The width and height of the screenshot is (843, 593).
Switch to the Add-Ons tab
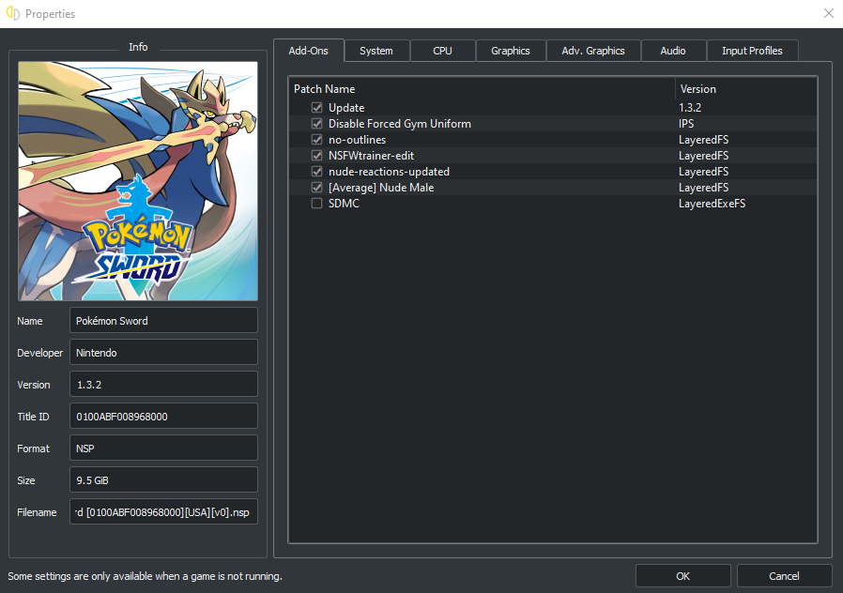click(309, 51)
